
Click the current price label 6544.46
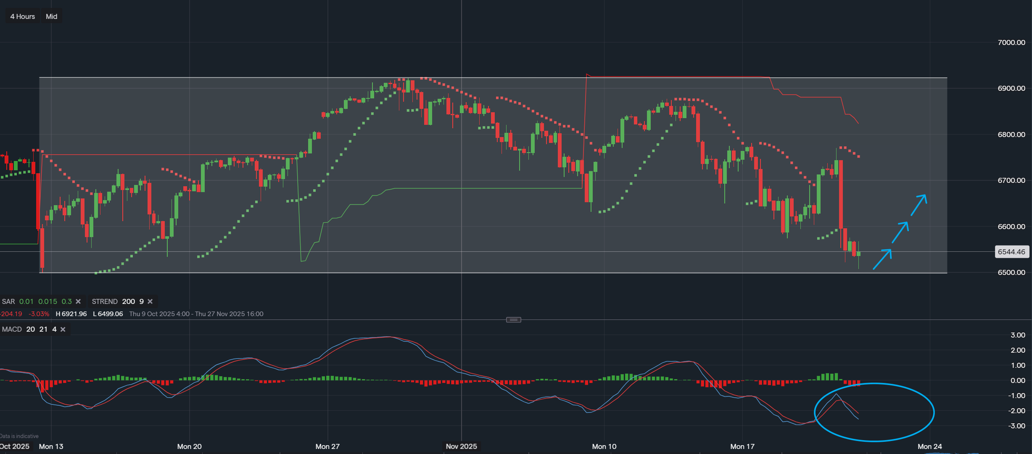1011,251
